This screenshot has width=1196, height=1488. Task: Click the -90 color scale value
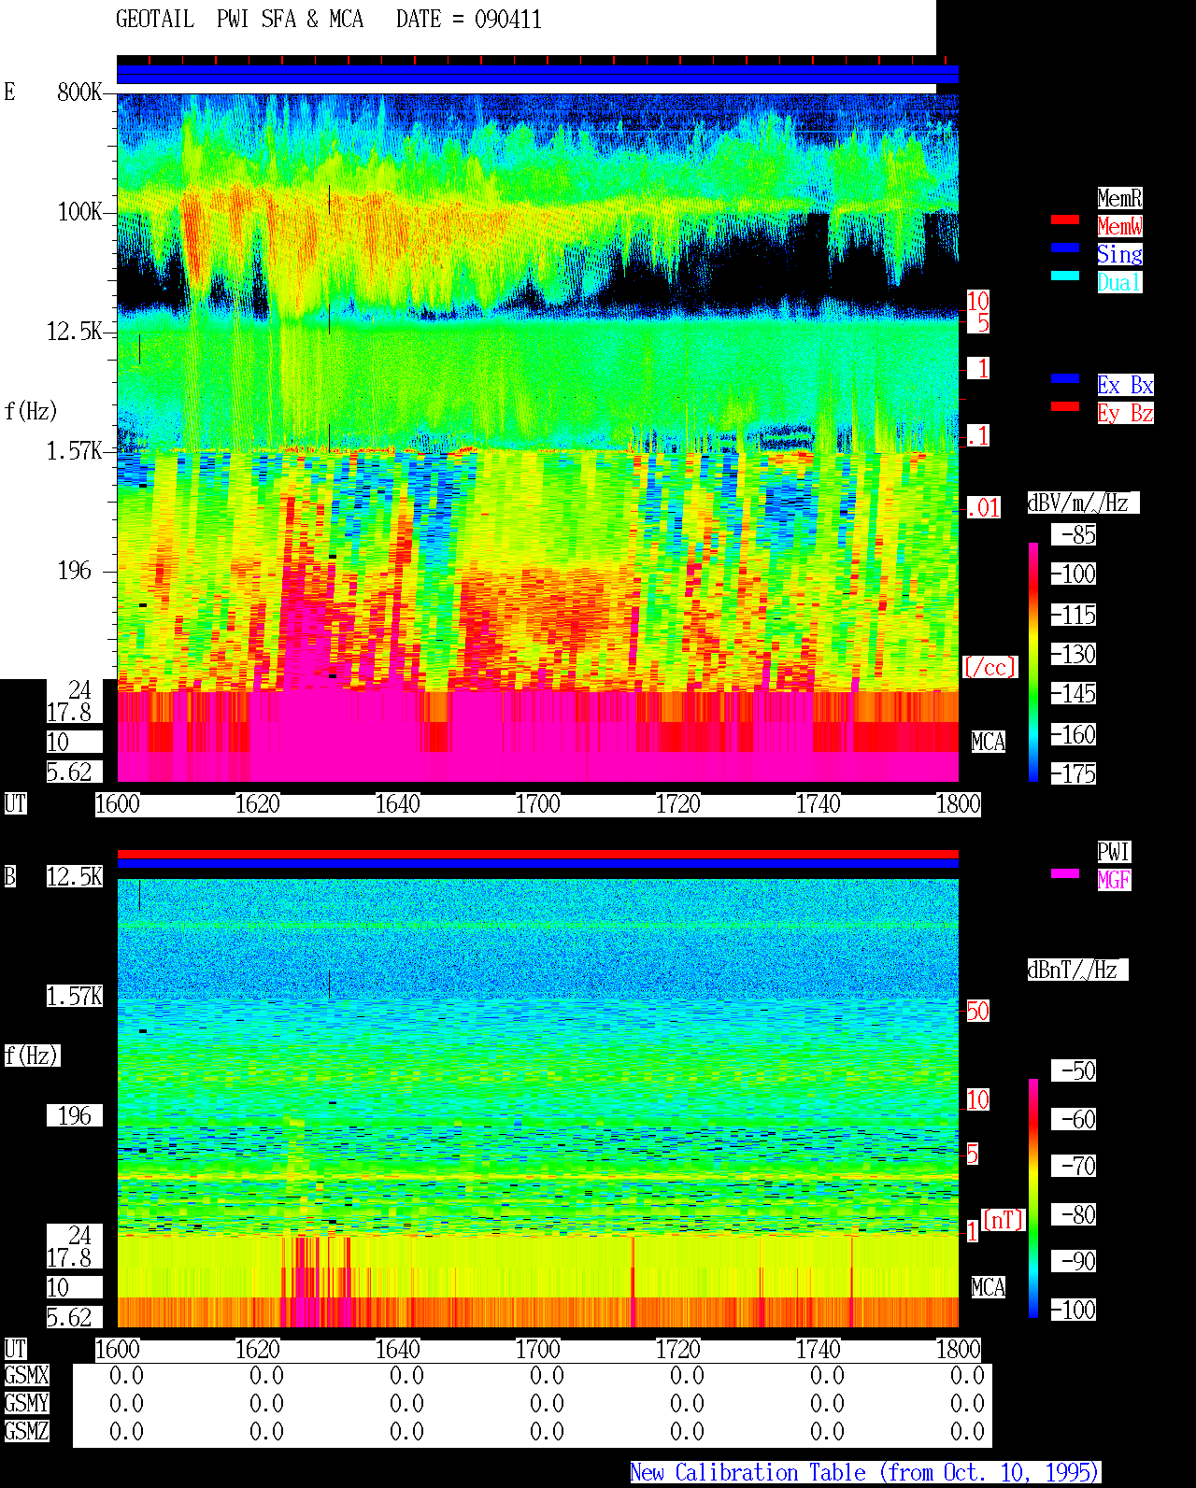point(1074,1261)
